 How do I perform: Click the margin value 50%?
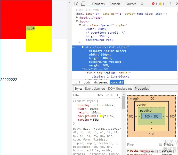[x=96, y=120]
